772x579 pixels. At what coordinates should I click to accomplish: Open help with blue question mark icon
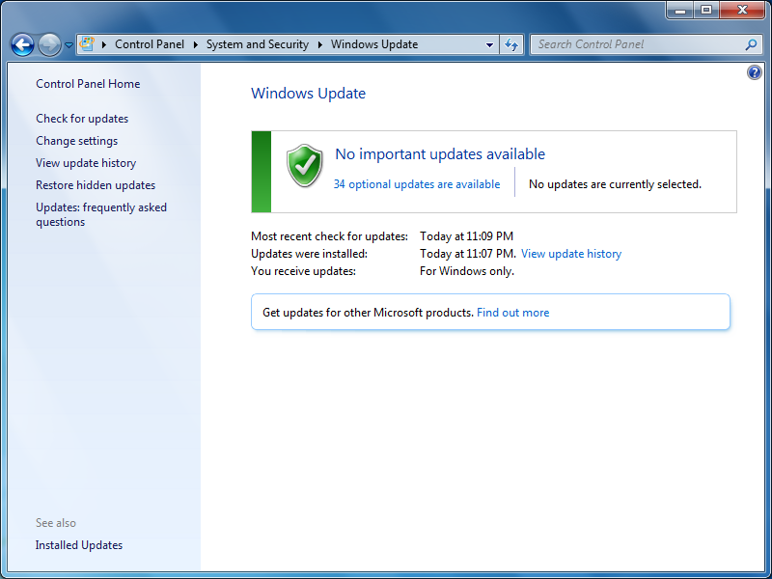754,72
